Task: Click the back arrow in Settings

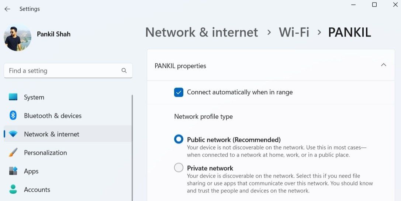Action: 7,9
